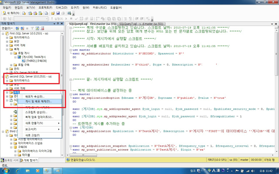Expand the 로컬 구독 folder
The image size is (279, 174).
click(11, 65)
